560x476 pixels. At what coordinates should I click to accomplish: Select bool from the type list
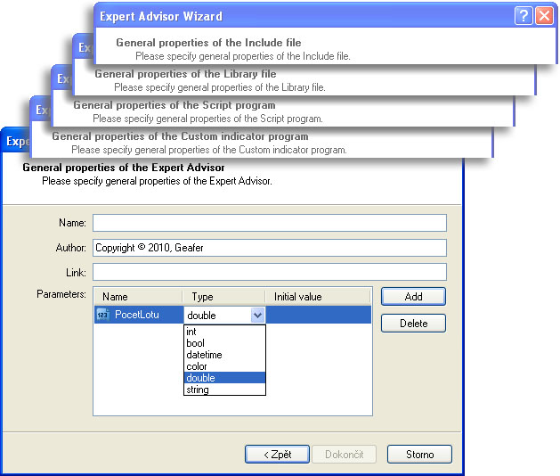point(195,343)
